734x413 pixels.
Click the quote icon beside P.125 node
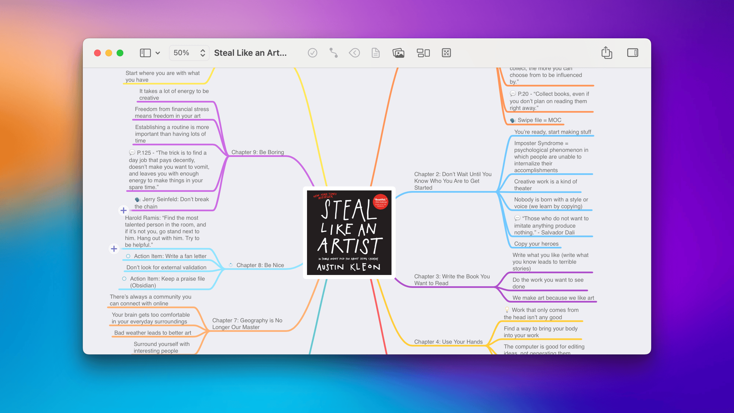click(132, 152)
